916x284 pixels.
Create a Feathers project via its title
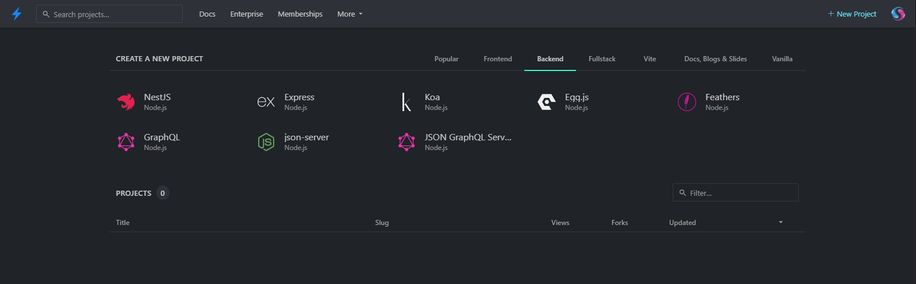click(722, 97)
